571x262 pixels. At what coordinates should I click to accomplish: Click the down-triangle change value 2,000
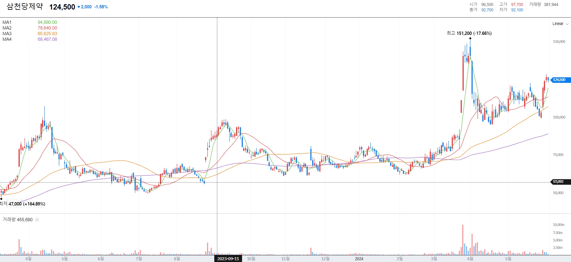point(84,7)
